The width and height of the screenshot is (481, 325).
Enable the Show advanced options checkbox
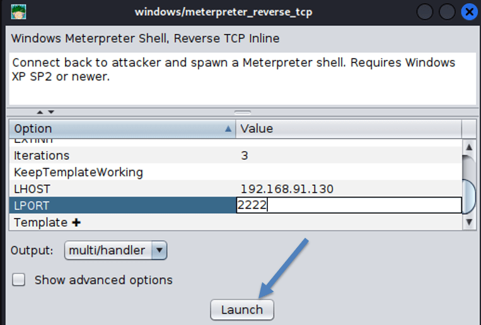point(19,280)
